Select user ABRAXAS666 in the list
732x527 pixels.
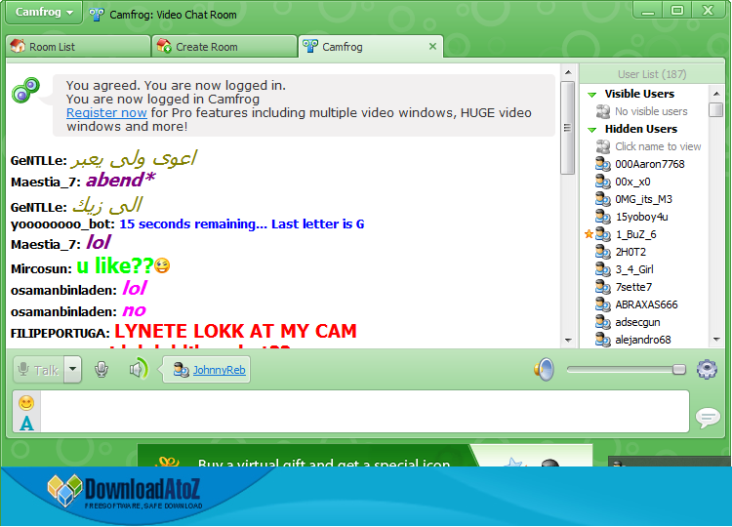646,304
